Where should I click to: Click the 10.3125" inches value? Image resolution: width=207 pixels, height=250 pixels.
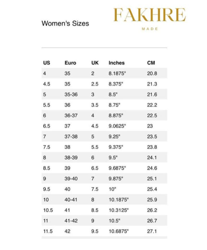tap(119, 210)
